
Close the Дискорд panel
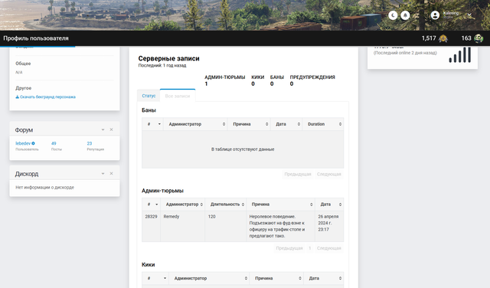(111, 174)
